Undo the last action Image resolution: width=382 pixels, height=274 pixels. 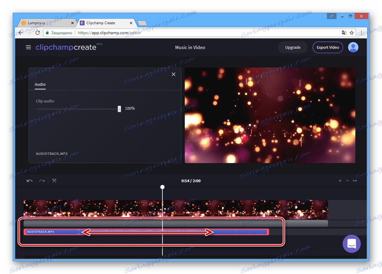pyautogui.click(x=29, y=181)
